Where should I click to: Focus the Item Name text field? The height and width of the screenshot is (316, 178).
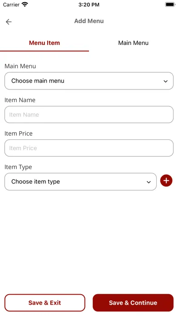pyautogui.click(x=89, y=114)
